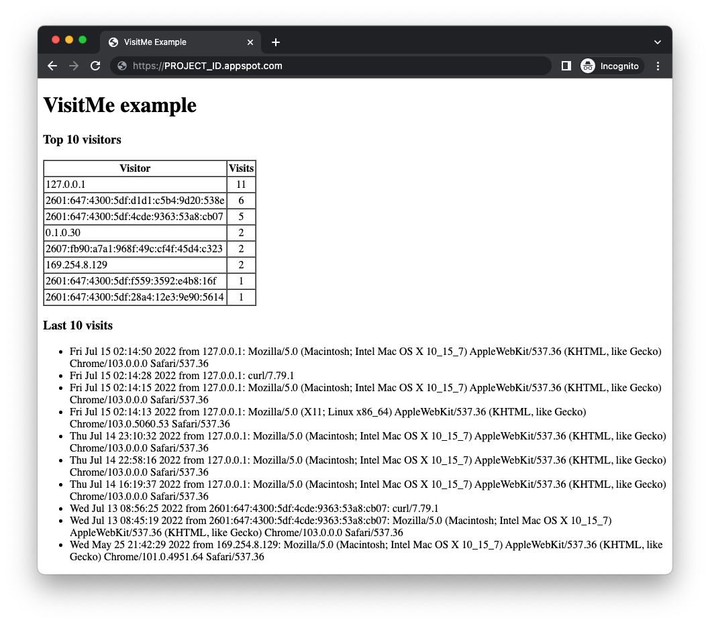710x624 pixels.
Task: Open a new tab with plus button
Action: (275, 42)
